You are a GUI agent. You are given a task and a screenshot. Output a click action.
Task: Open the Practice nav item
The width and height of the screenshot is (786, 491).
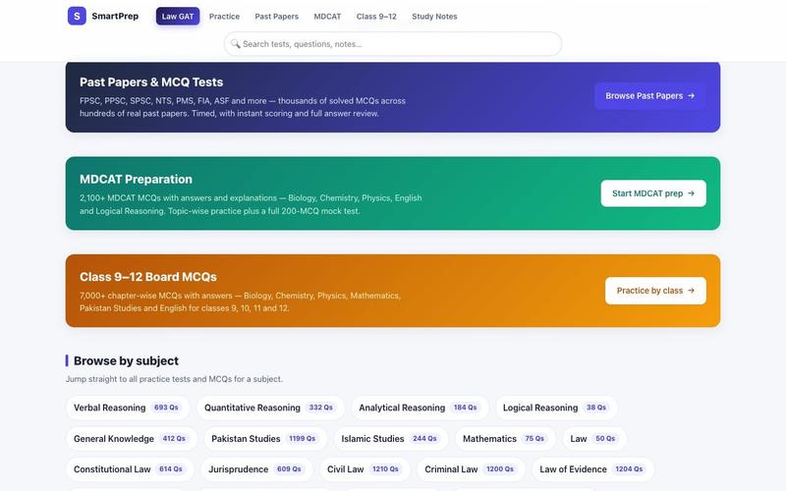224,16
